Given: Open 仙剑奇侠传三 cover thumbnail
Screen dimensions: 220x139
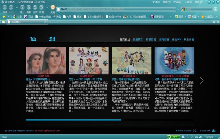Looking at the screenshot, I should point(131,61).
